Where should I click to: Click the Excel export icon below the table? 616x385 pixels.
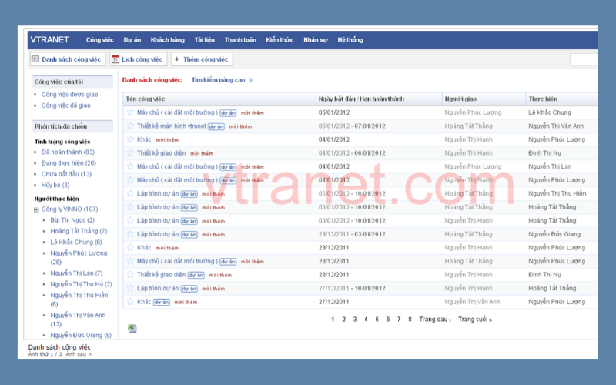click(x=132, y=328)
